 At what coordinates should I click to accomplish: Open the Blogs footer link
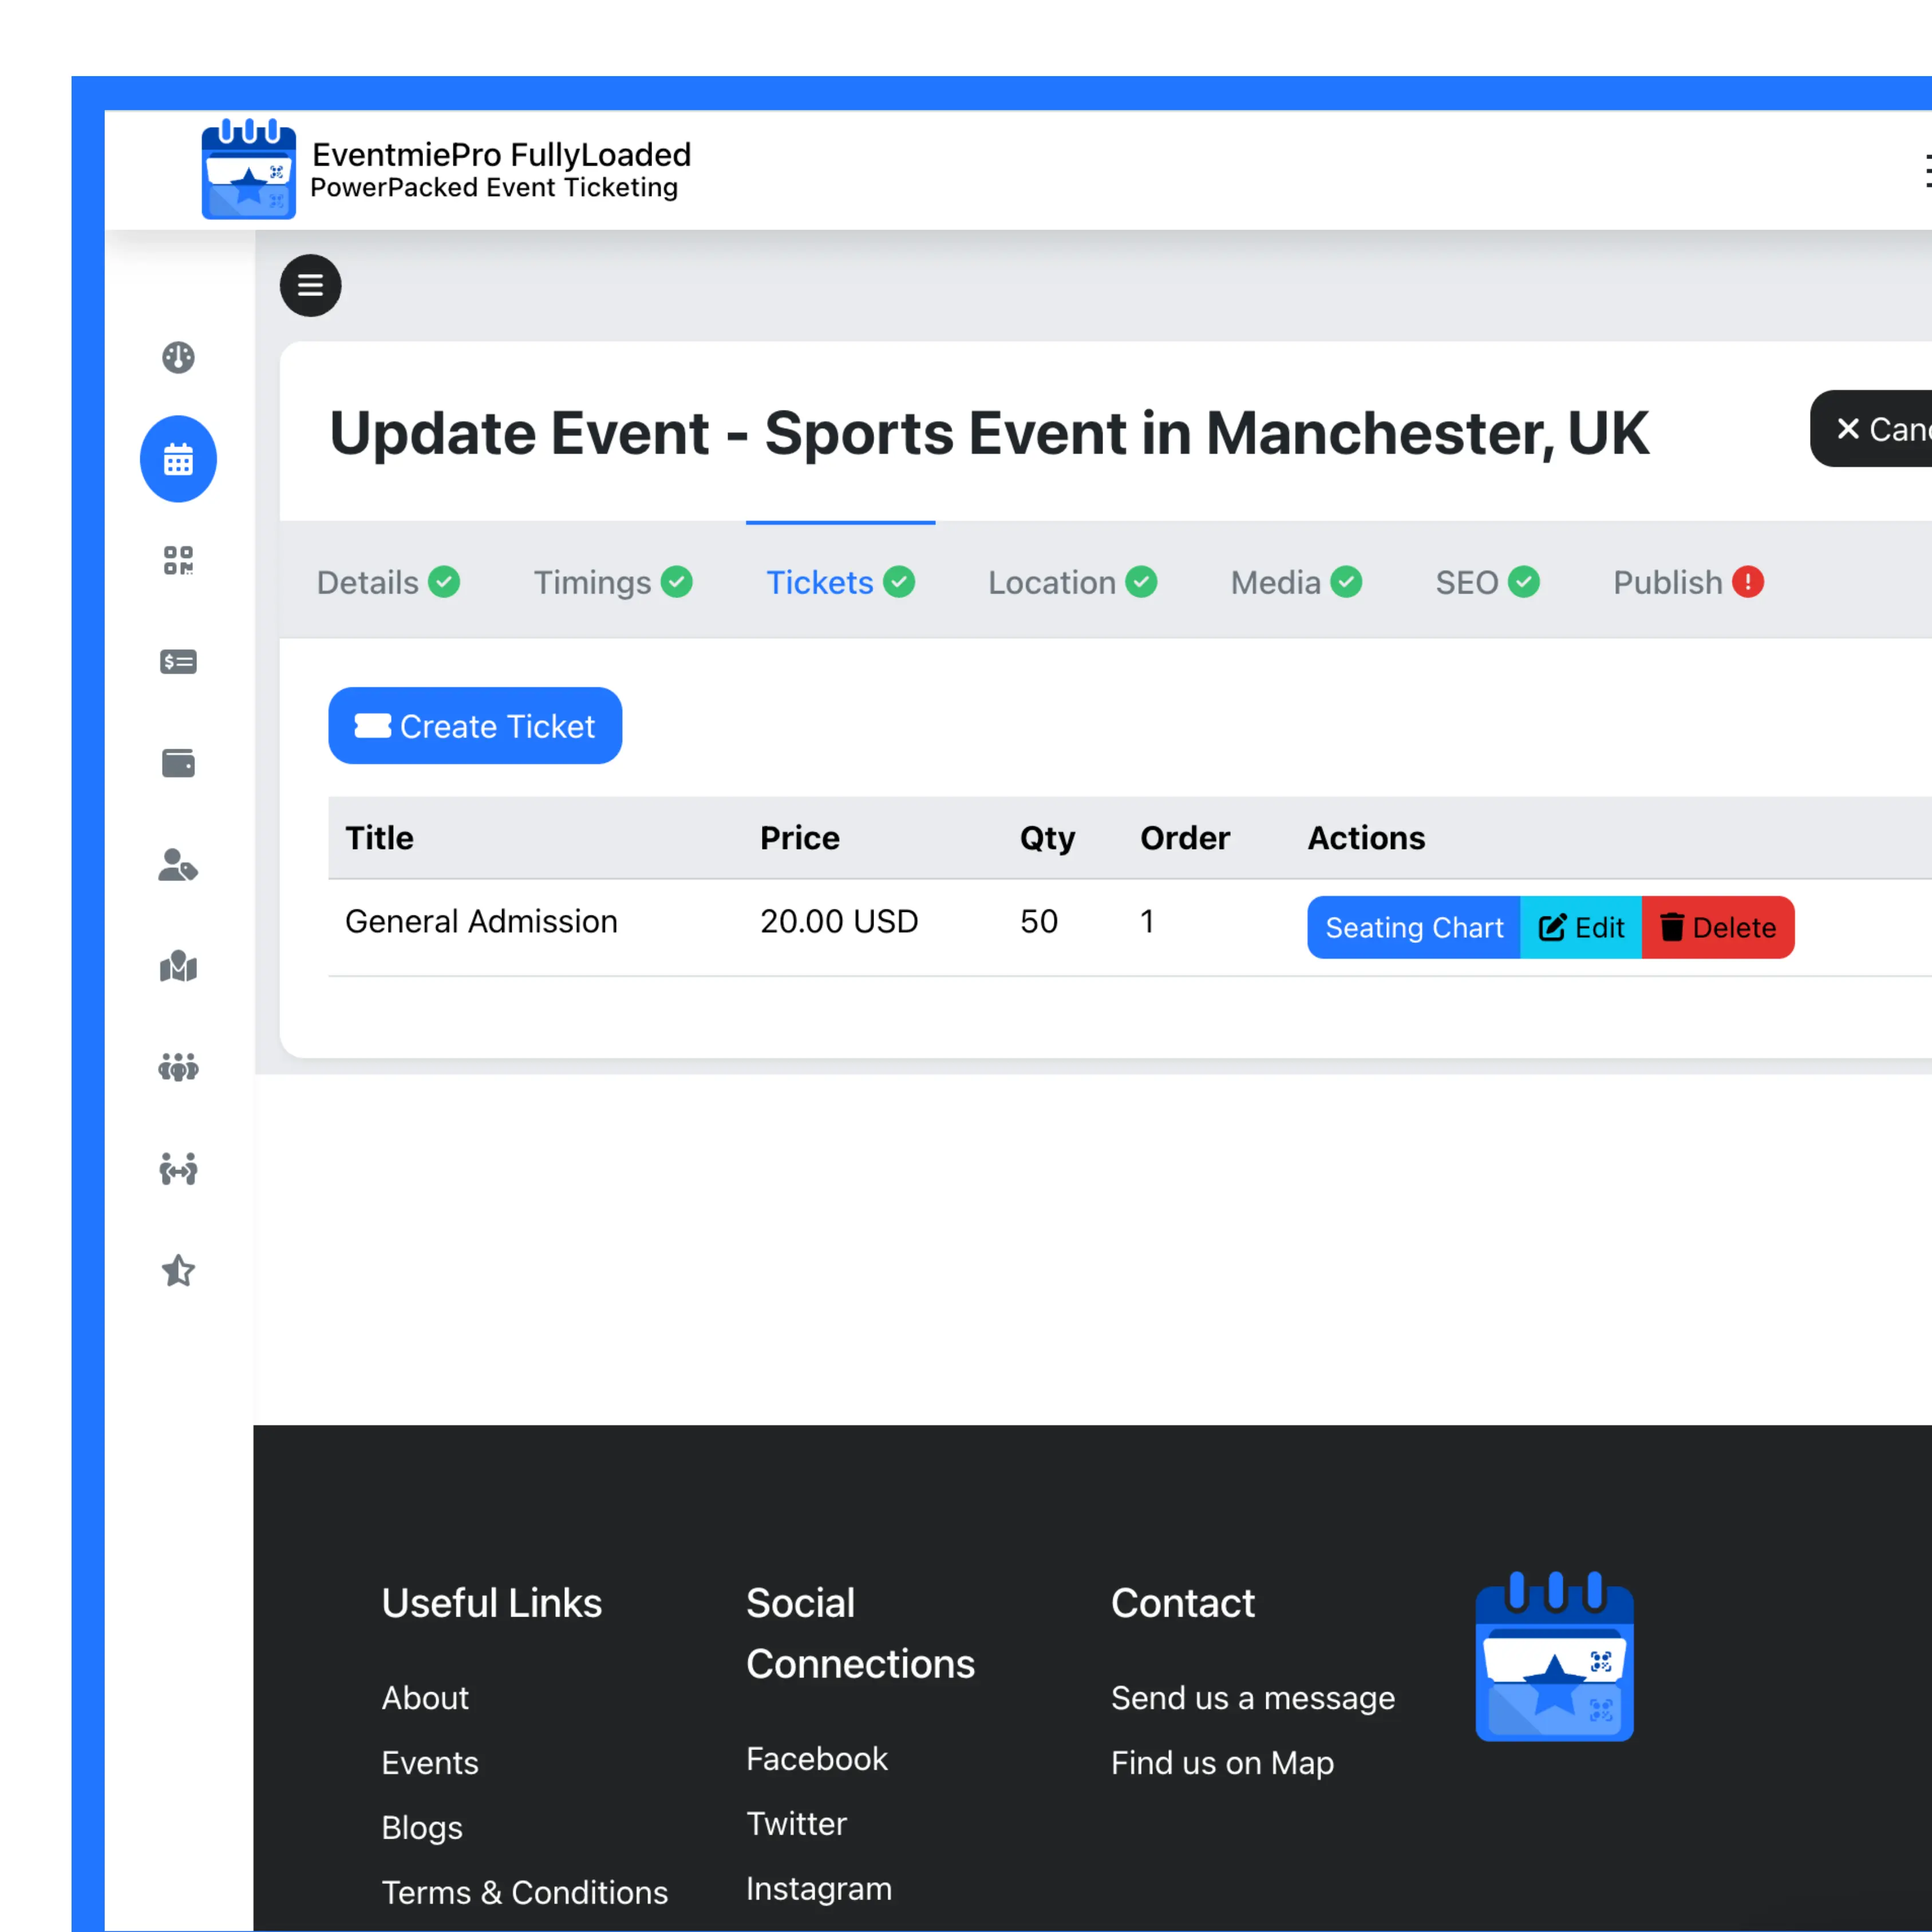point(422,1828)
